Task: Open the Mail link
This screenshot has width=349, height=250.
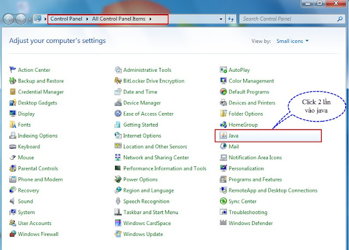Action: click(x=234, y=147)
